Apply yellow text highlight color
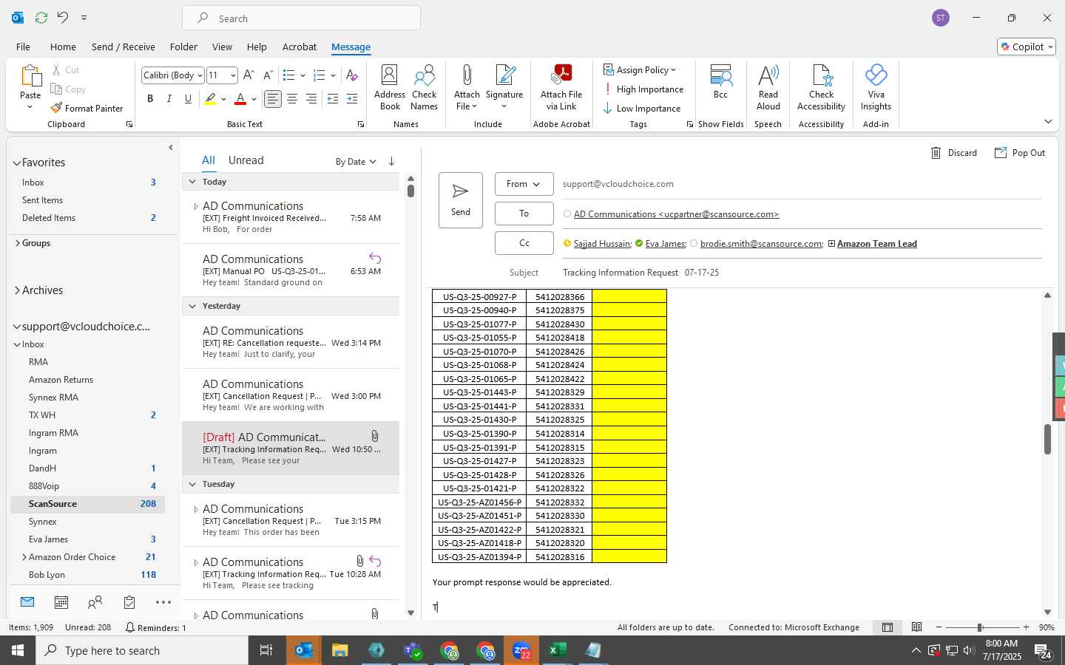Image resolution: width=1065 pixels, height=665 pixels. 211,98
